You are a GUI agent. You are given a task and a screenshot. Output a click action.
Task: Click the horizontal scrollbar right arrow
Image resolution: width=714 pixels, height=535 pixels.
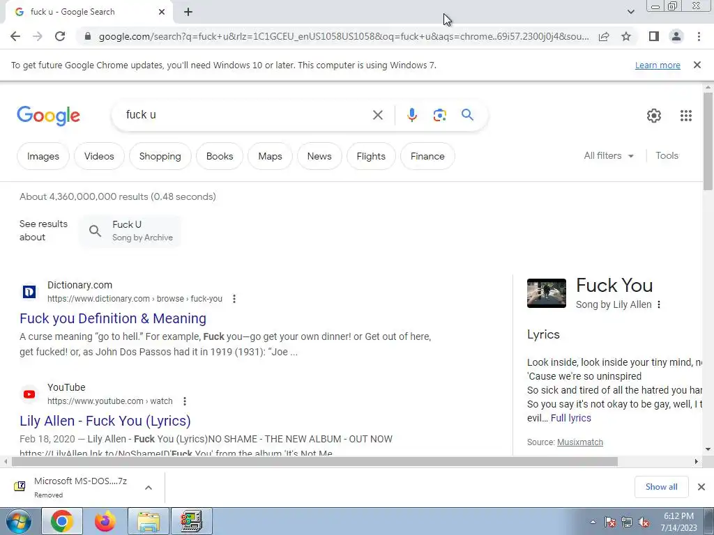click(x=697, y=462)
